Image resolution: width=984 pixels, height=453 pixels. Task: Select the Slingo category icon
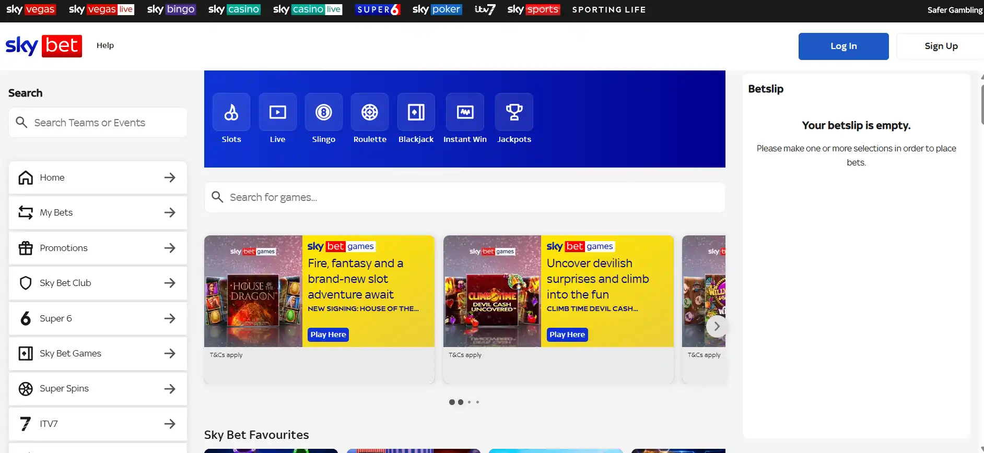(324, 112)
